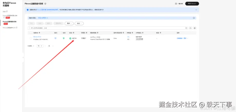Click the green security shield icon
Screen dimensions: 236x112
tap(64, 38)
